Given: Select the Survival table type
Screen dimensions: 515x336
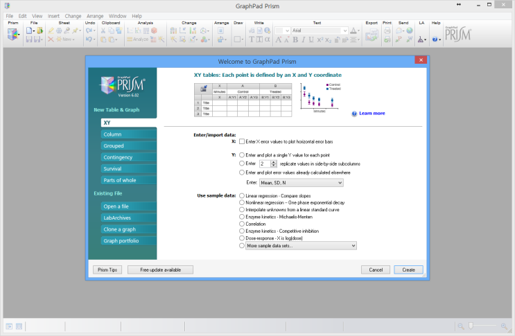Looking at the screenshot, I should [x=129, y=168].
